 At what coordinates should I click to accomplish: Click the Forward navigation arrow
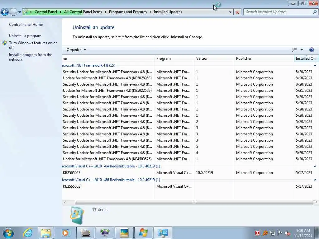[13, 12]
